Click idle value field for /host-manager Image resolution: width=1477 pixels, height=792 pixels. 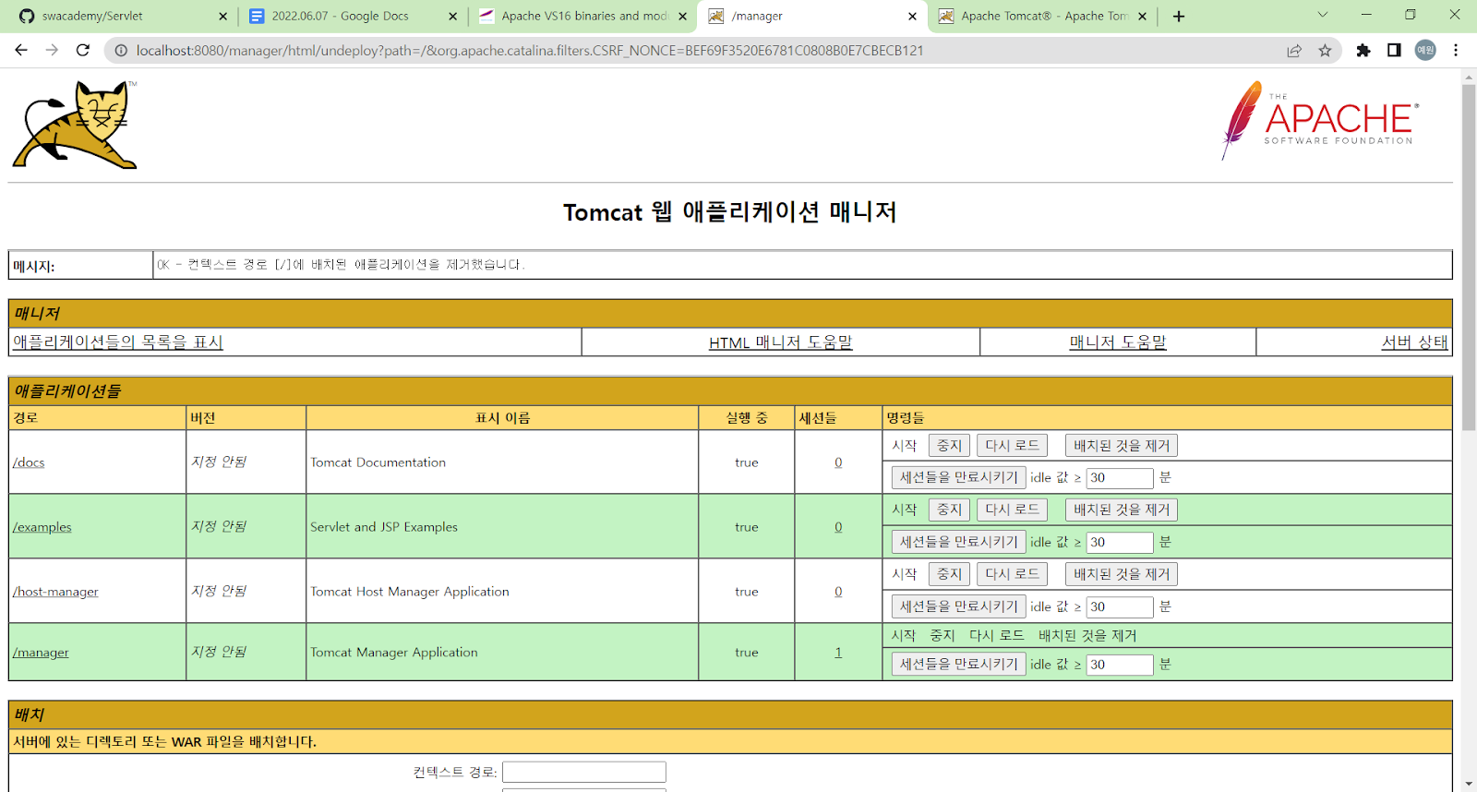(x=1120, y=607)
